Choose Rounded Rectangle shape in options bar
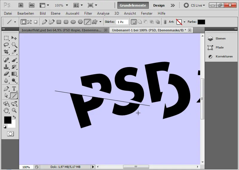Viewport: 239px width, 170px height. pos(66,22)
